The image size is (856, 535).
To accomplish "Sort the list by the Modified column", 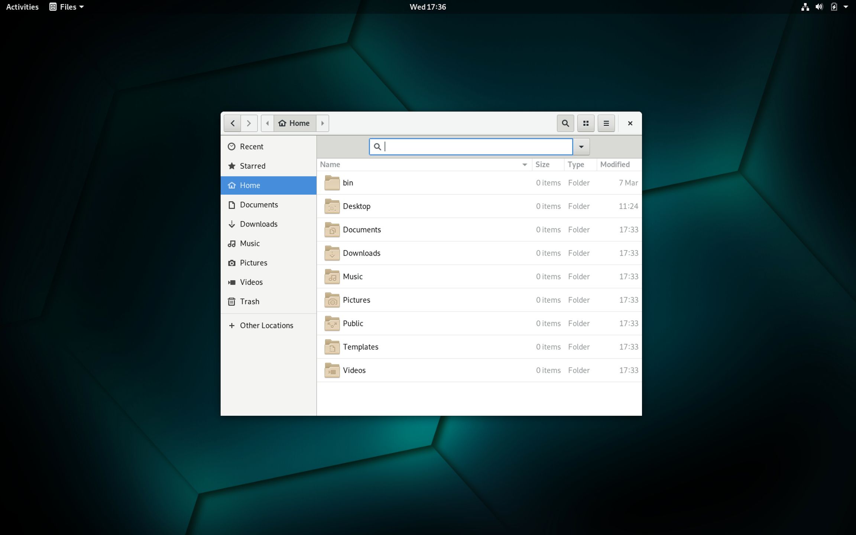I will coord(615,165).
